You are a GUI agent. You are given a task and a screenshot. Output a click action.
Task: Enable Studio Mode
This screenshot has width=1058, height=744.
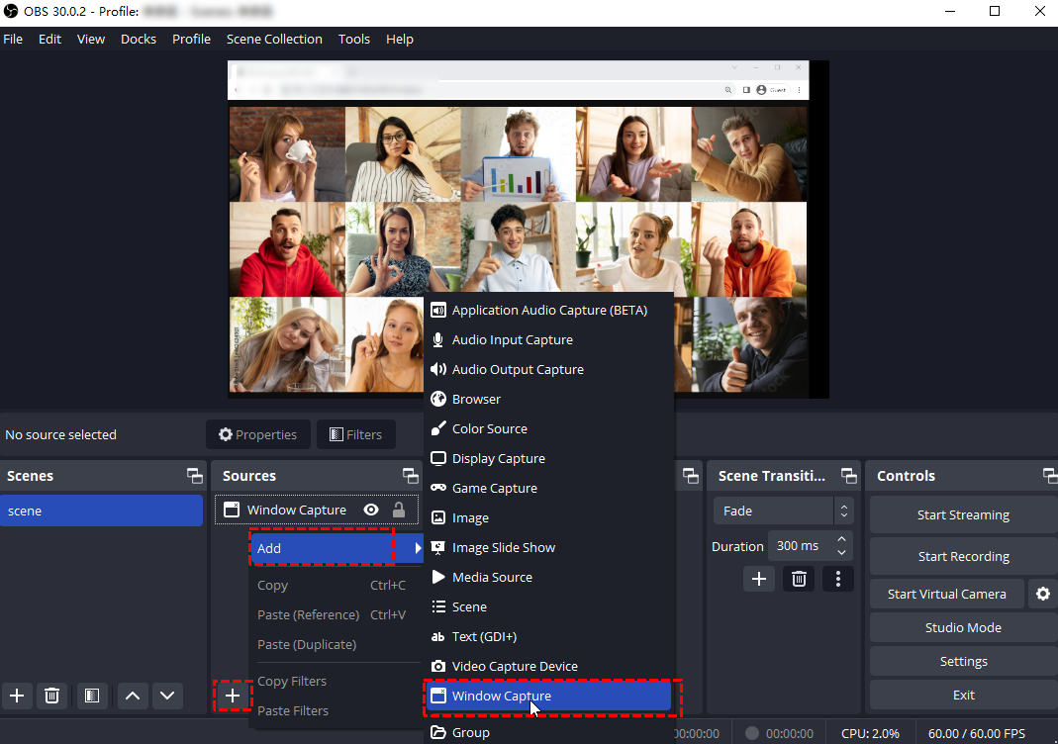coord(962,627)
